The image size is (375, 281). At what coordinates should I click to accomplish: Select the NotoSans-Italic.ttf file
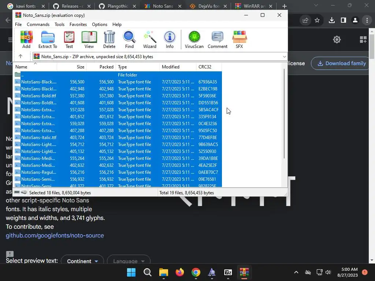[118, 138]
